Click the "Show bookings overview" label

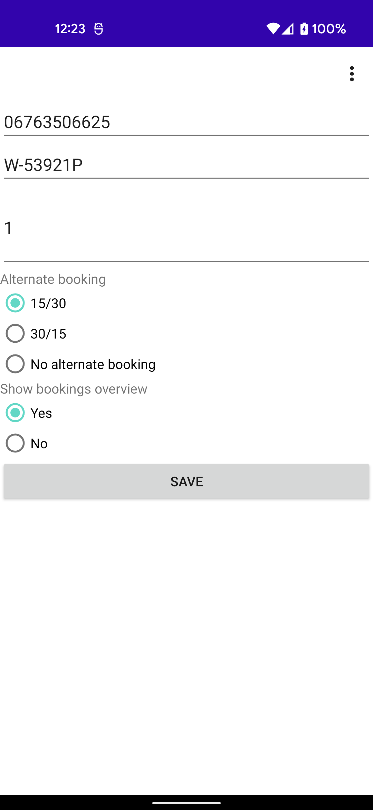(74, 389)
